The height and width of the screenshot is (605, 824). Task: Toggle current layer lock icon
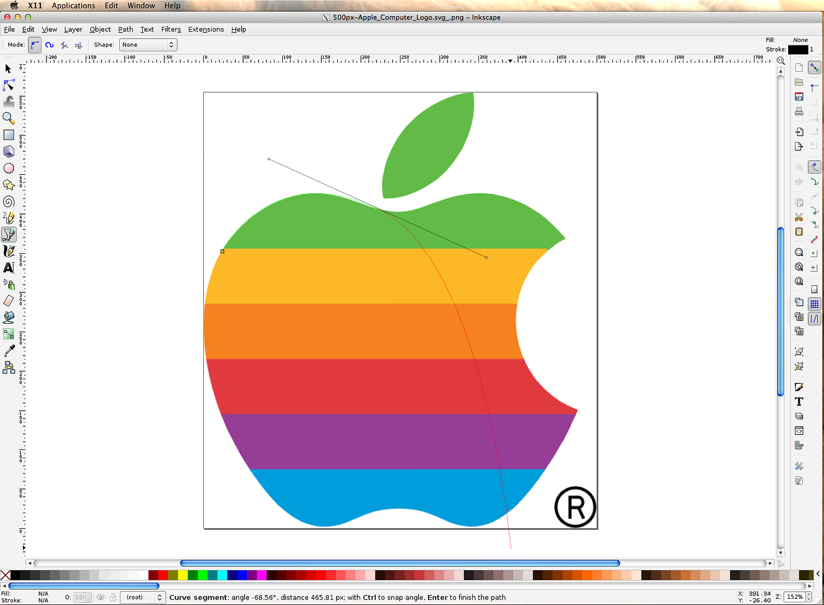pyautogui.click(x=113, y=597)
